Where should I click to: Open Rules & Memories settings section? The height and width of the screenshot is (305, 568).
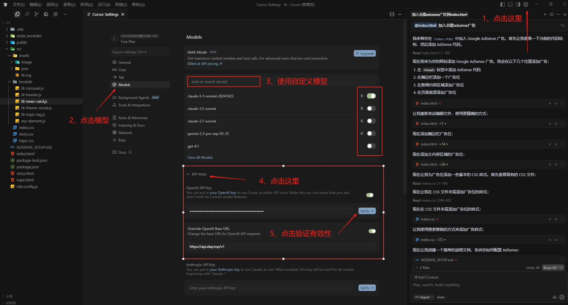point(140,118)
